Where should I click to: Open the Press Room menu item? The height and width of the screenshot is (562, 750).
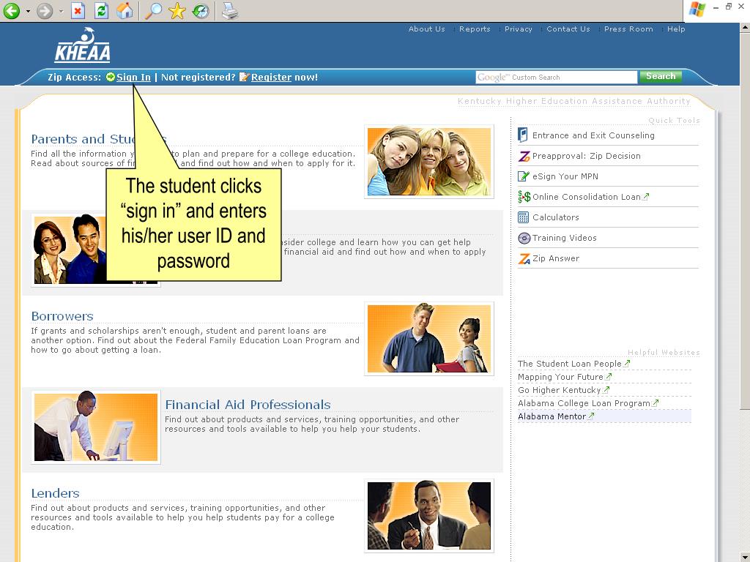(x=628, y=29)
